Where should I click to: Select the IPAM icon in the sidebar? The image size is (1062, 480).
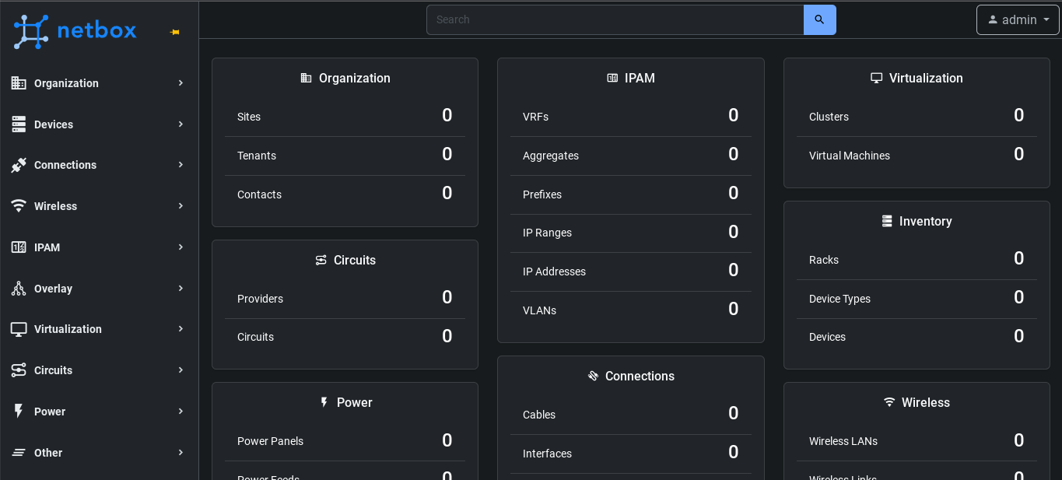pyautogui.click(x=19, y=247)
